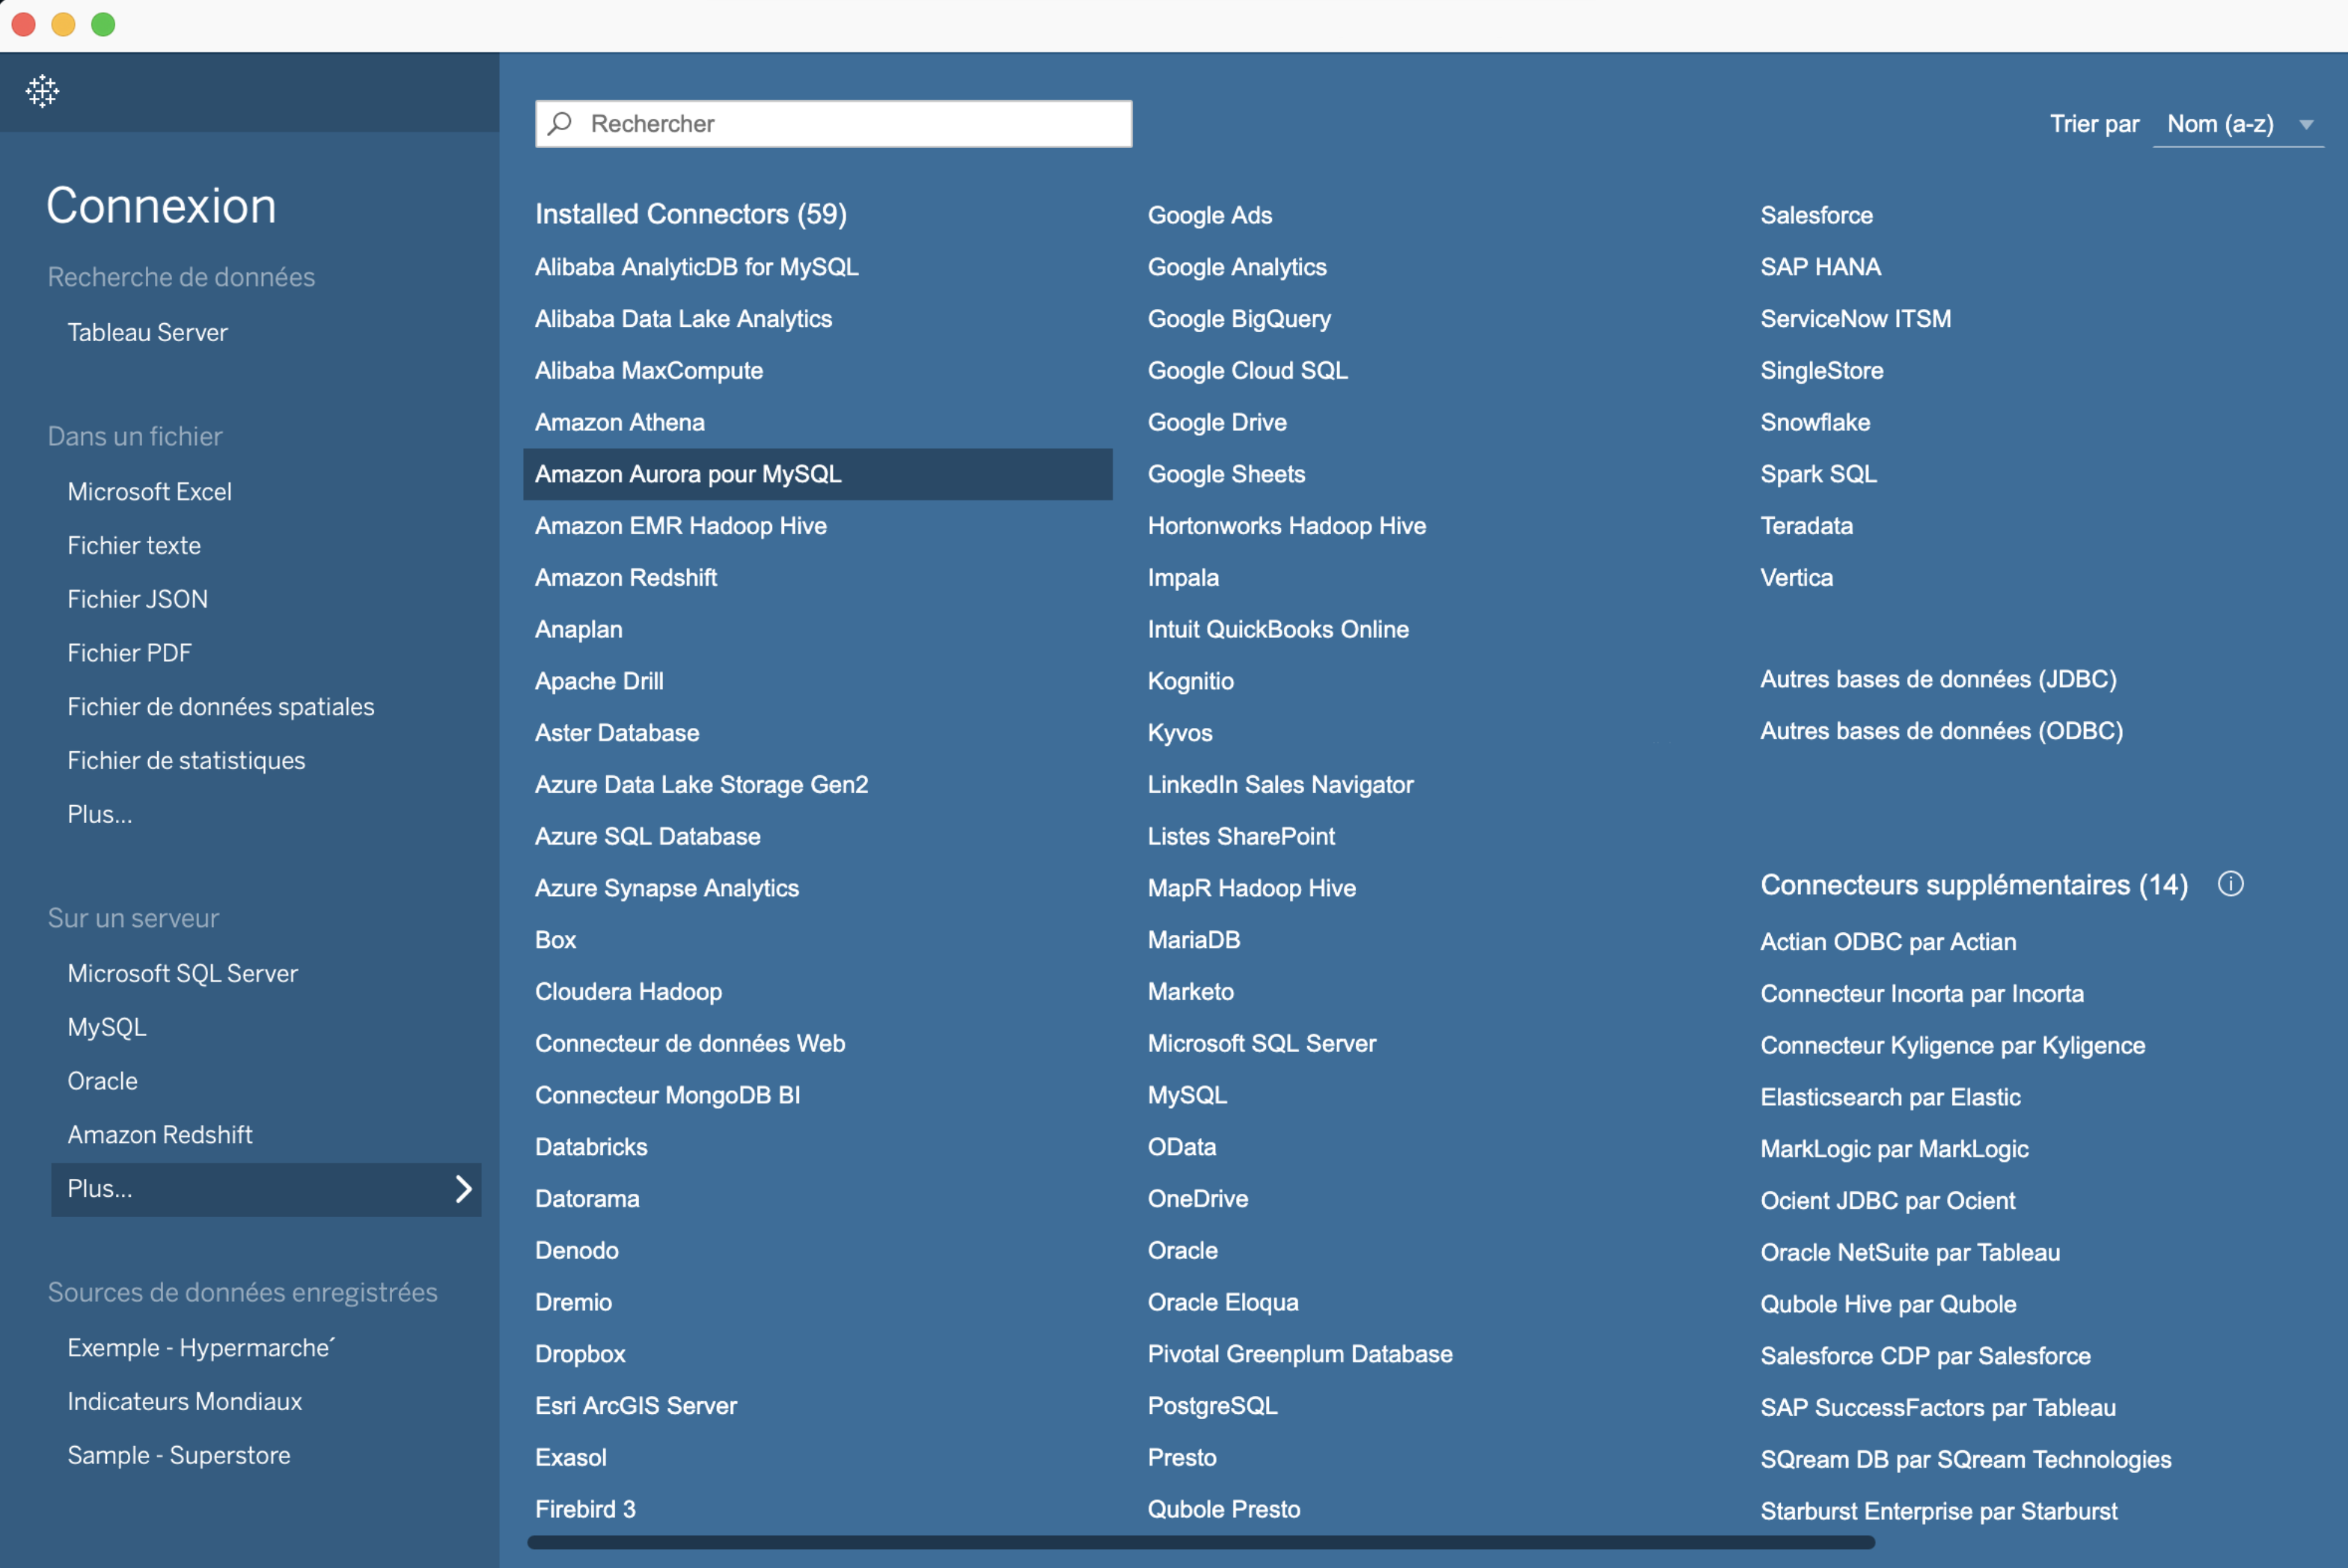Connect to Microsoft SQL Server in sidebar
The image size is (2348, 1568).
(x=182, y=973)
